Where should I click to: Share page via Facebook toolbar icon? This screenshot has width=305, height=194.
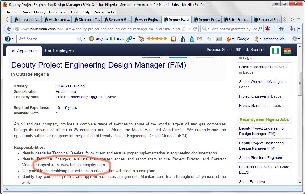[182, 39]
